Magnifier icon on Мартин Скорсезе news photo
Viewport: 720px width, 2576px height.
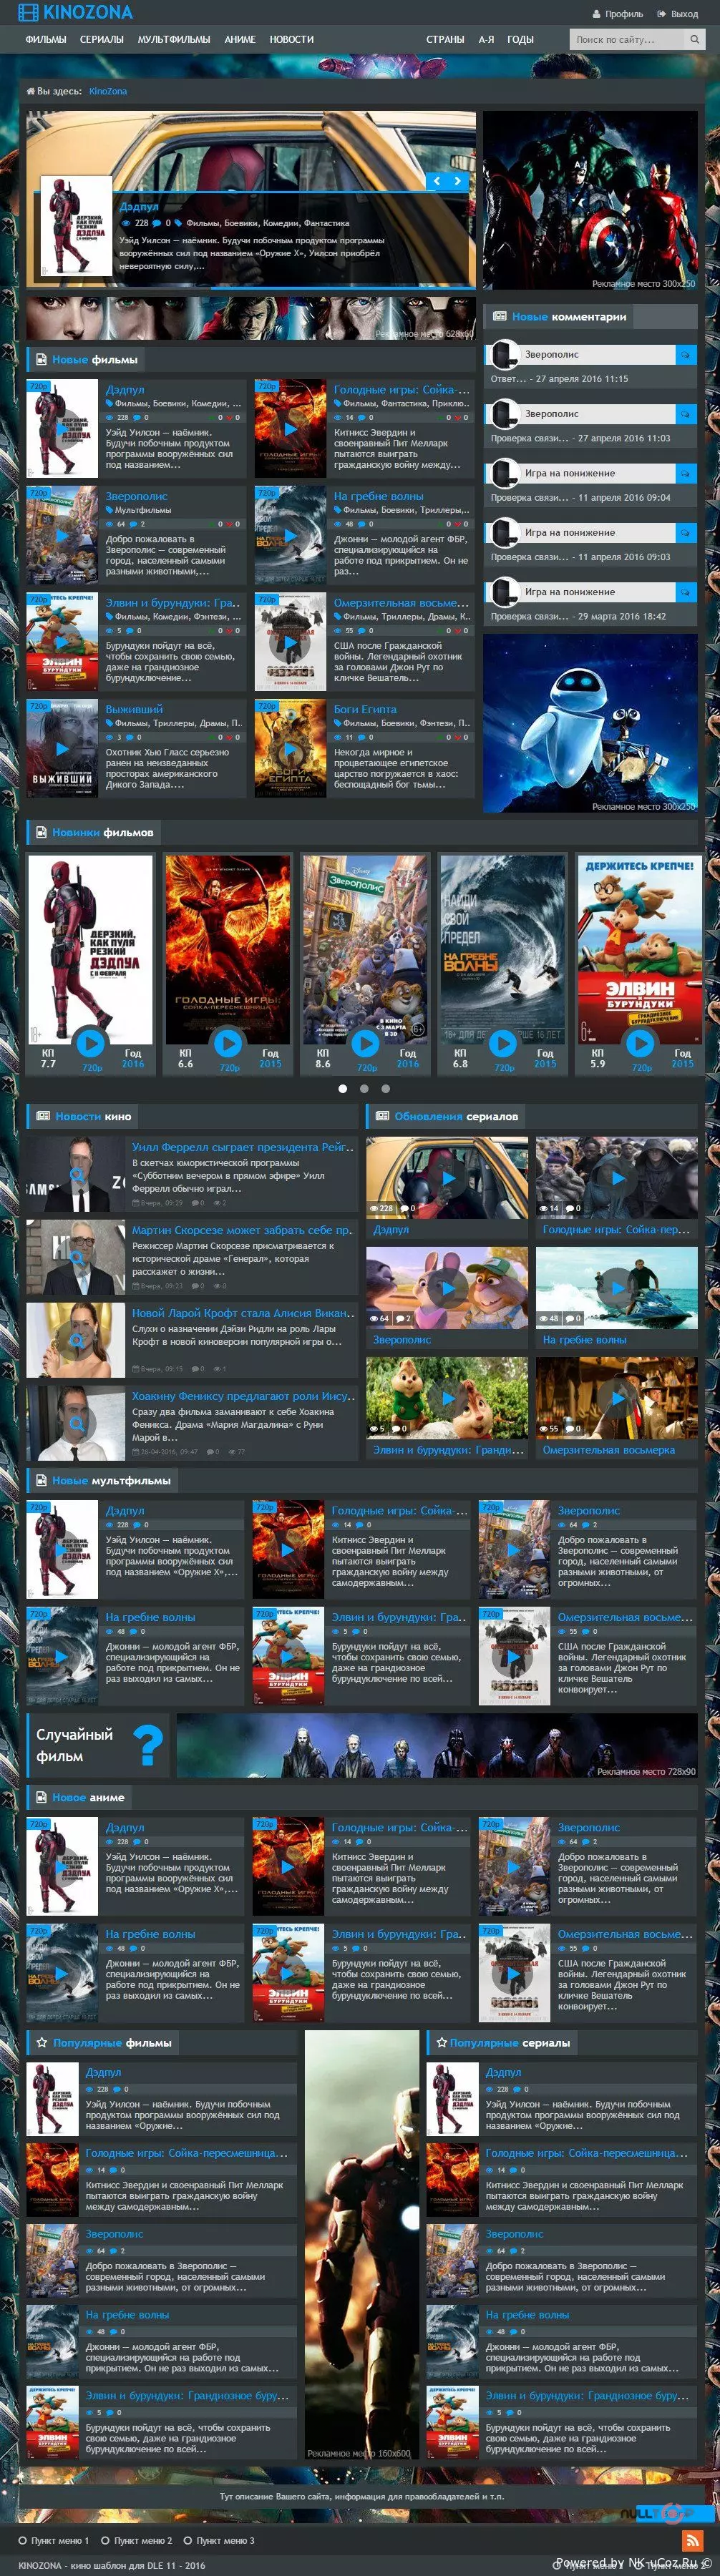point(76,1257)
